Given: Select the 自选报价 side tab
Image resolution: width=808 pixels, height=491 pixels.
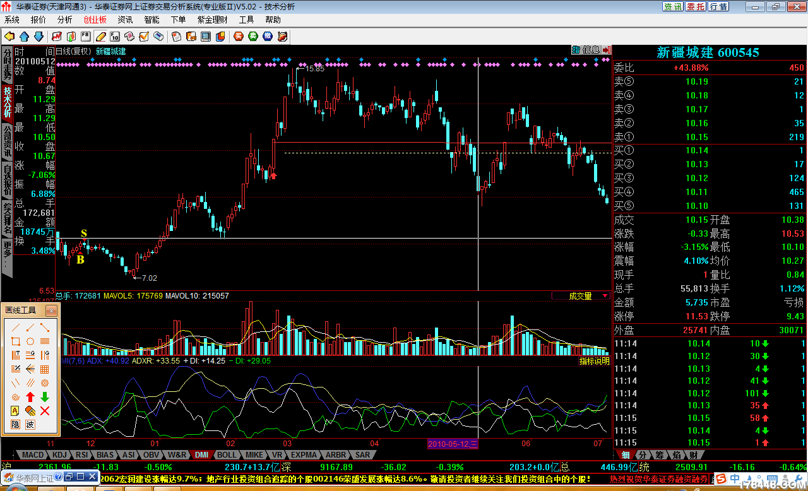Looking at the screenshot, I should point(6,179).
